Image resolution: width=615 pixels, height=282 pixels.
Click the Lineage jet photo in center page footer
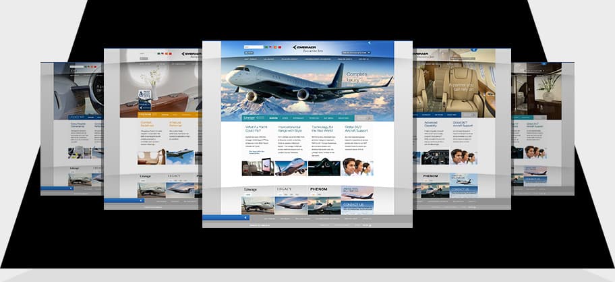(258, 205)
